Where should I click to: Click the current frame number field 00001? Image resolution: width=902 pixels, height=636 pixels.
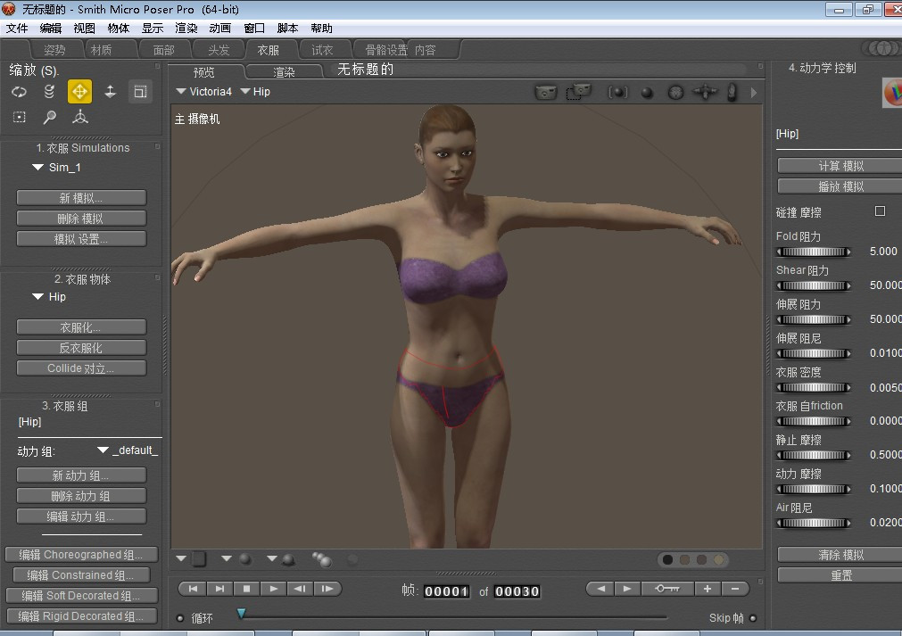tap(446, 591)
